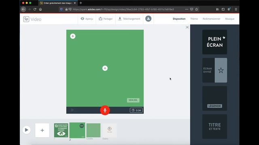Add a new slide with plus tile
The width and height of the screenshot is (259, 145).
[x=42, y=130]
